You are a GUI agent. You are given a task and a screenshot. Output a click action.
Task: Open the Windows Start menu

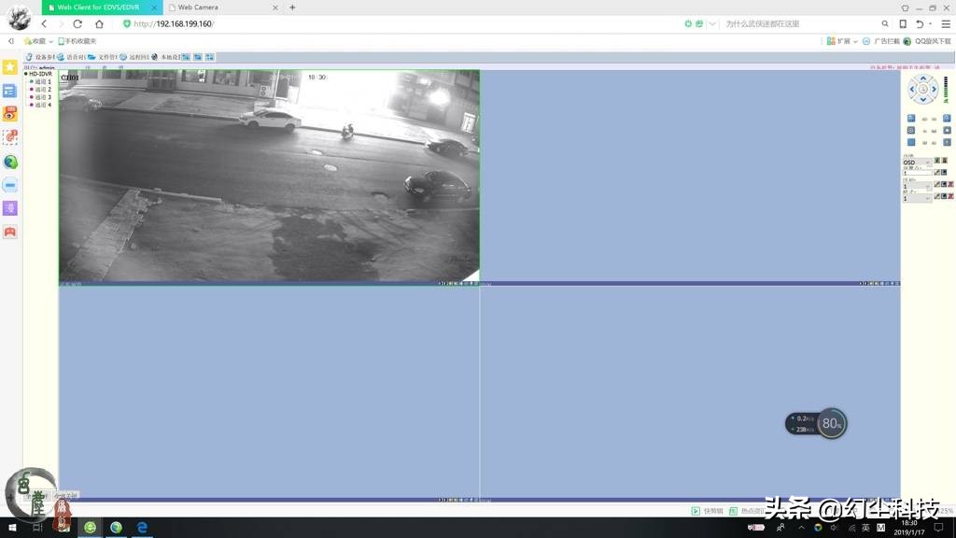point(11,528)
